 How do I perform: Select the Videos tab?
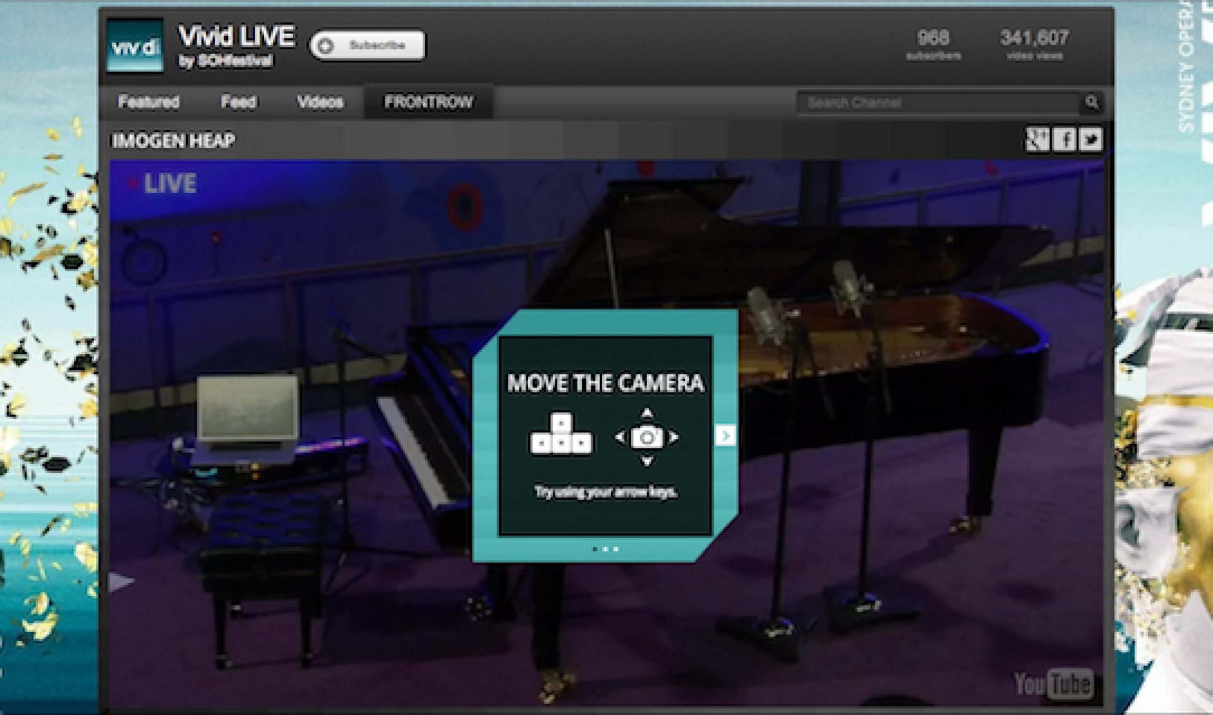[x=320, y=102]
